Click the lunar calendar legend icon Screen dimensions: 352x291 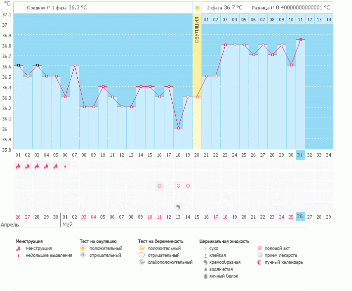pos(260,262)
